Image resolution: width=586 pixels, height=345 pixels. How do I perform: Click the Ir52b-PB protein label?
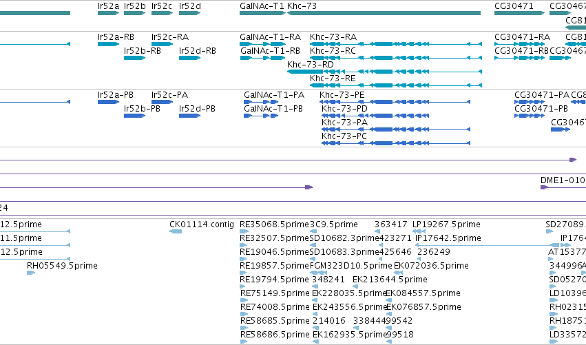point(142,109)
